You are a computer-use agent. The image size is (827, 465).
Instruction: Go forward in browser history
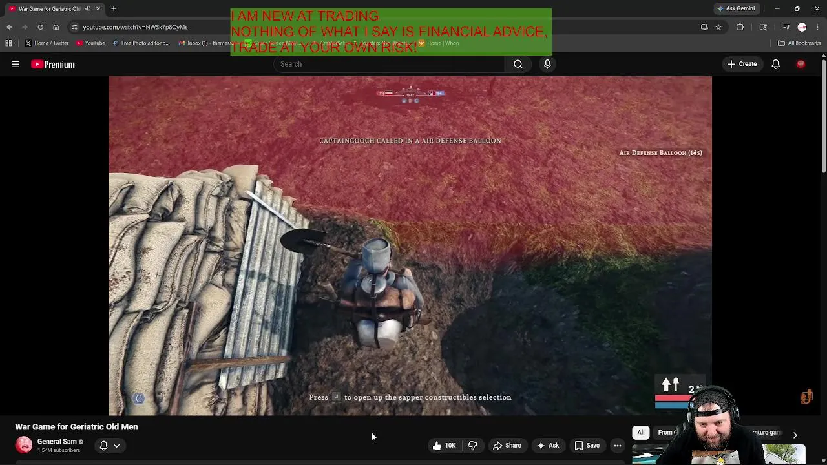(25, 27)
